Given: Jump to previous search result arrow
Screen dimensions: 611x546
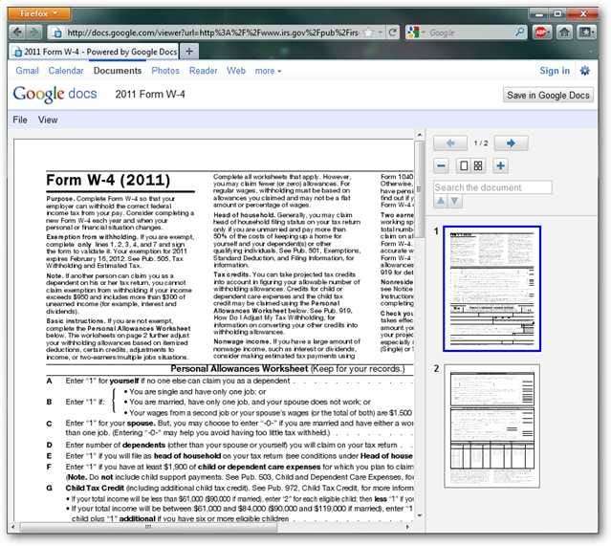Looking at the screenshot, I should [441, 202].
